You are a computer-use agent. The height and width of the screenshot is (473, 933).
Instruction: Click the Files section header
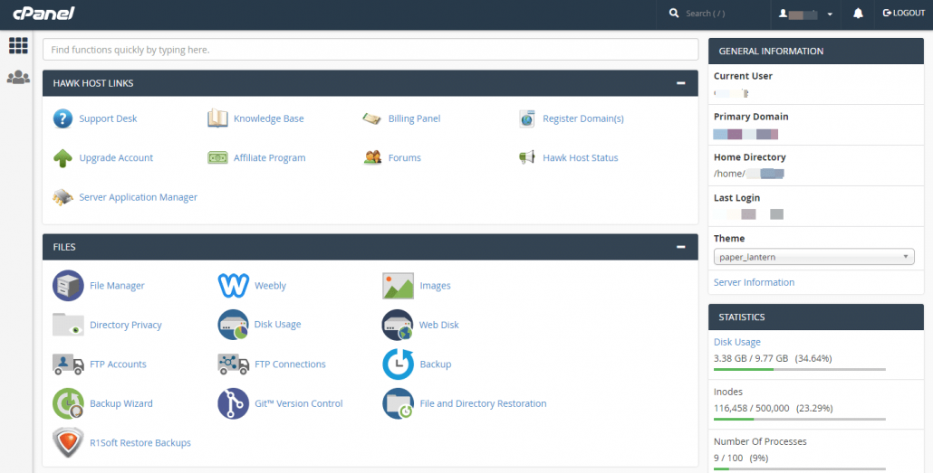[370, 247]
